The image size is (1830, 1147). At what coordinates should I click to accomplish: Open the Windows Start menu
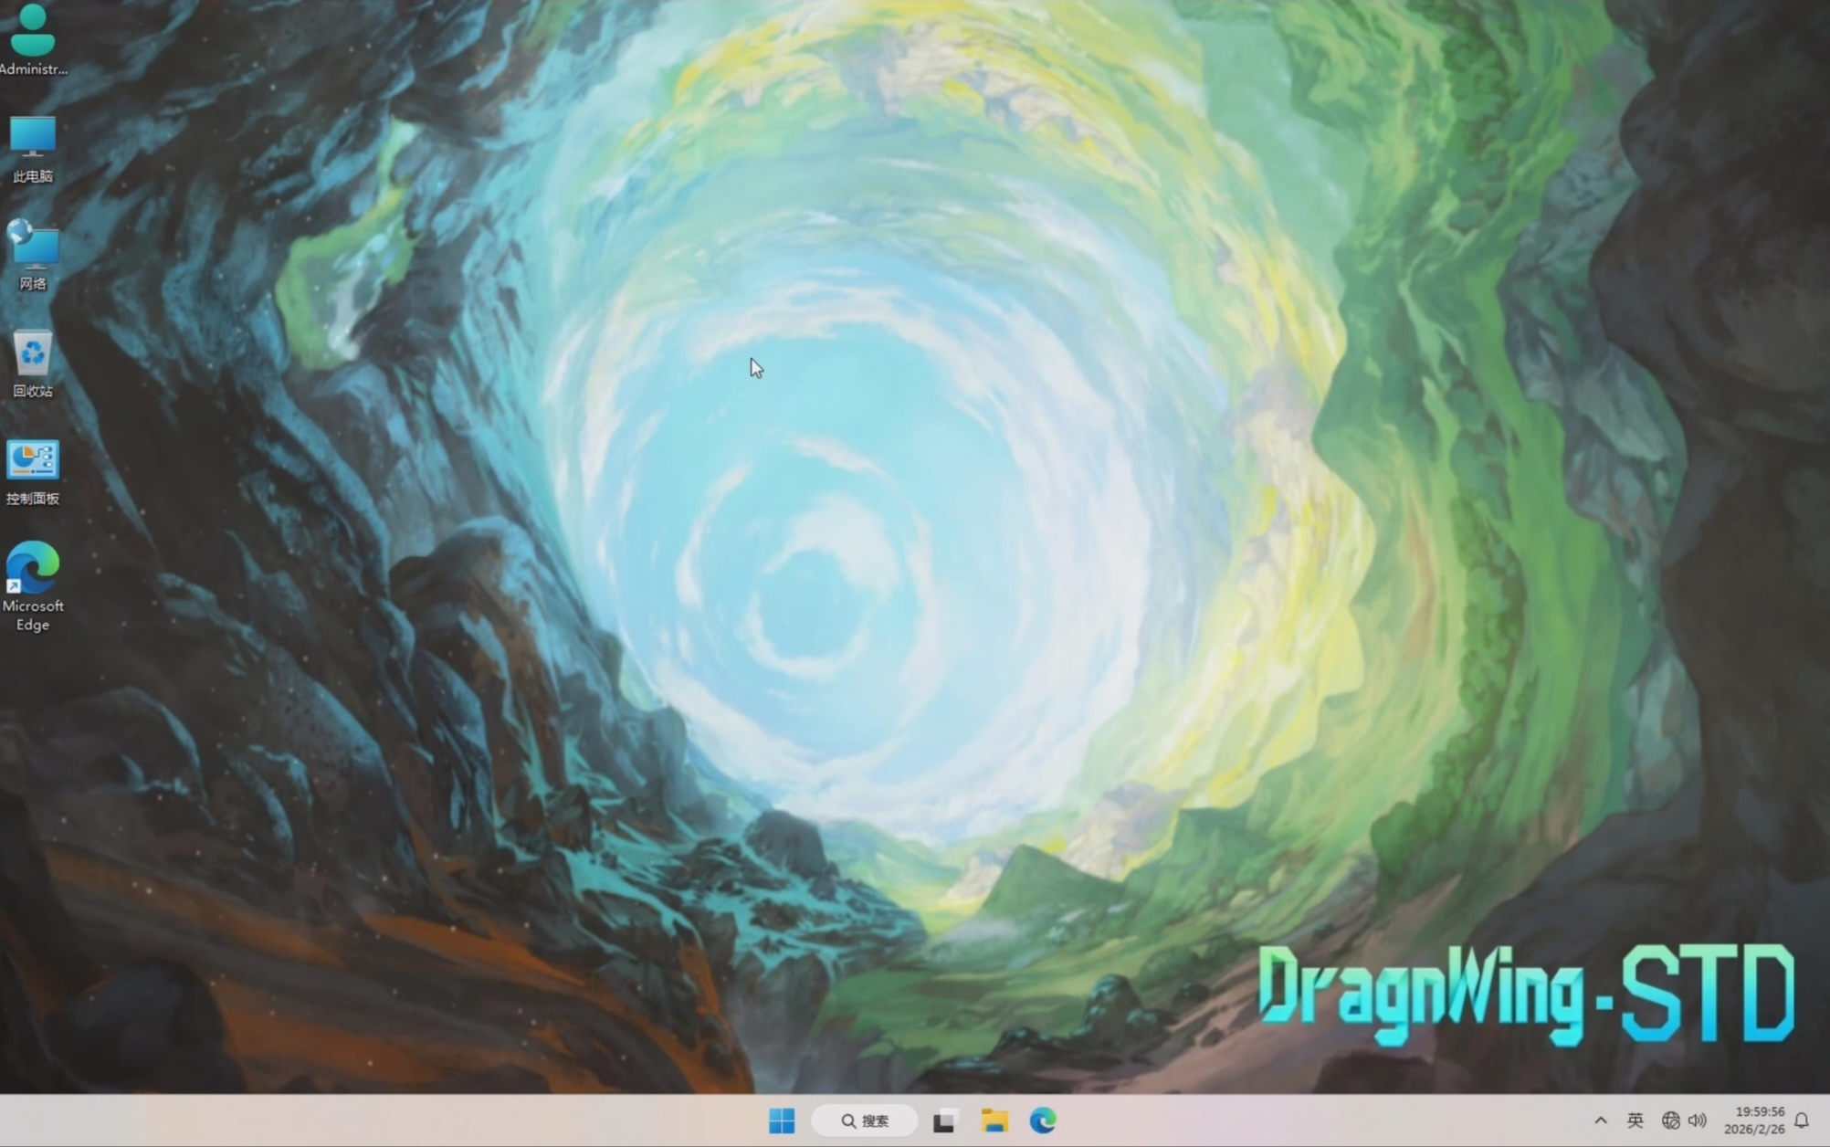(x=782, y=1121)
